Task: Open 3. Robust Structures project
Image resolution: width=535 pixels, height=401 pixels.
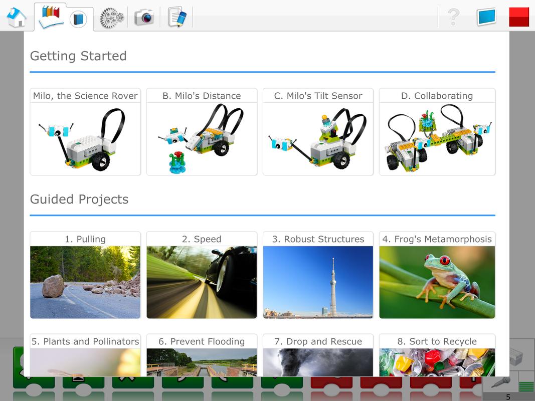Action: pyautogui.click(x=318, y=275)
